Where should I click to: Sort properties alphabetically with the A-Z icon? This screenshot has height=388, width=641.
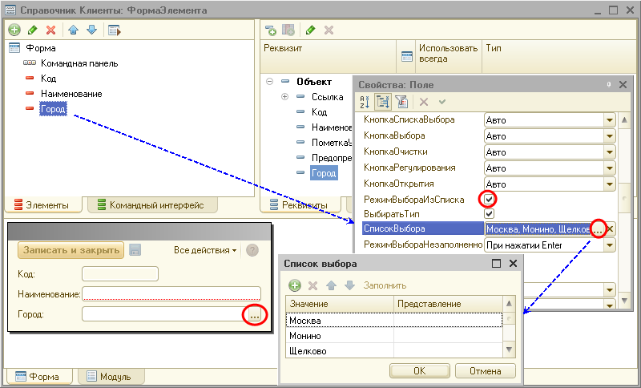tap(365, 102)
